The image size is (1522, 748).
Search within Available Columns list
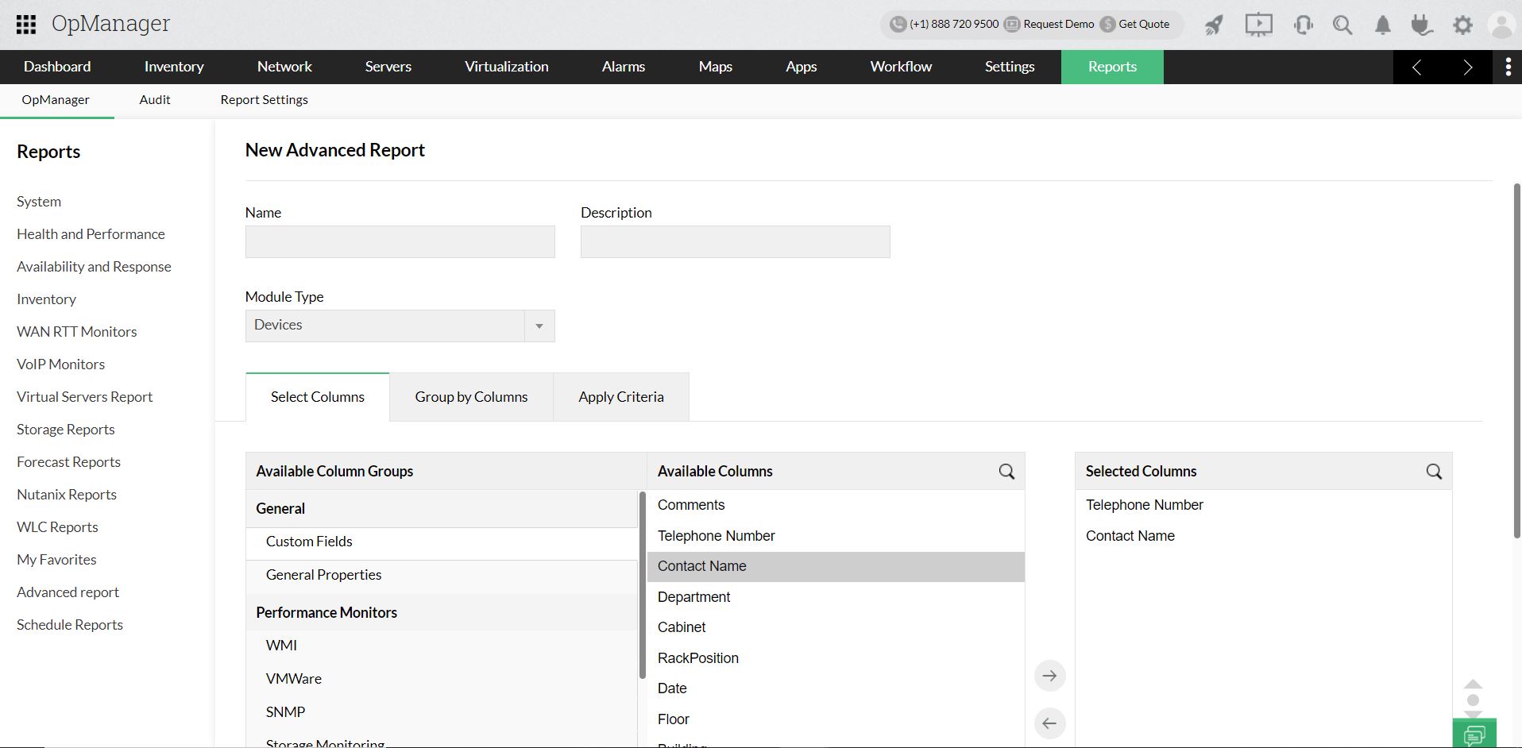tap(1006, 472)
